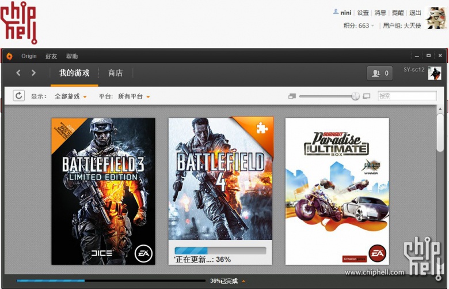
Task: Go back with the left arrow
Action: pyautogui.click(x=18, y=73)
